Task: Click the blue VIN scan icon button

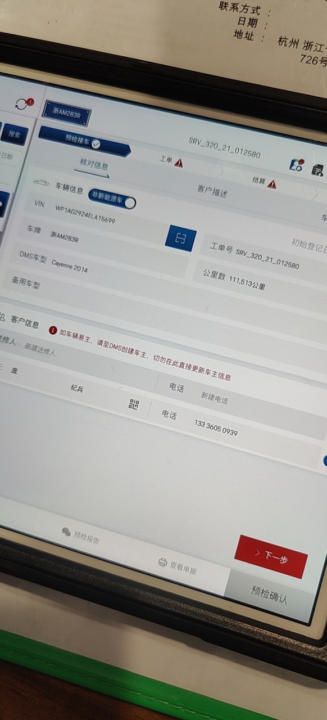Action: (180, 238)
